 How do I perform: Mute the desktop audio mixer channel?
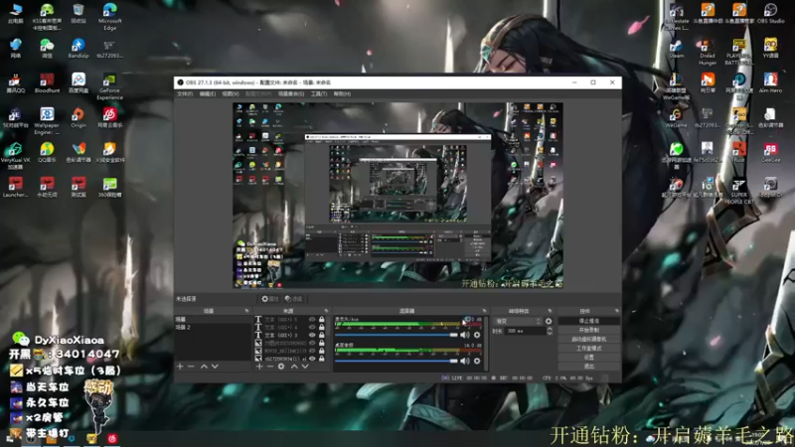point(465,361)
